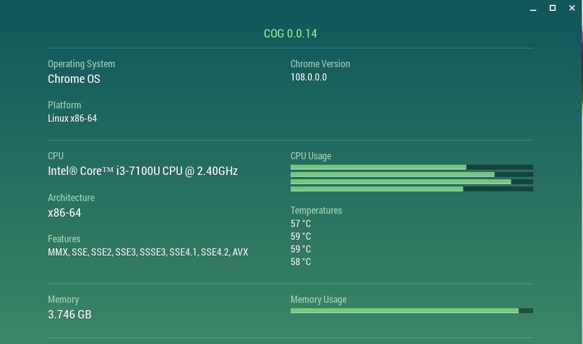583x344 pixels.
Task: Click the Linux x86-64 platform value
Action: coord(72,118)
